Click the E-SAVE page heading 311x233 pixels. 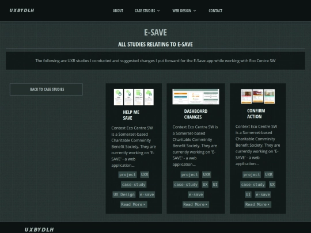155,32
